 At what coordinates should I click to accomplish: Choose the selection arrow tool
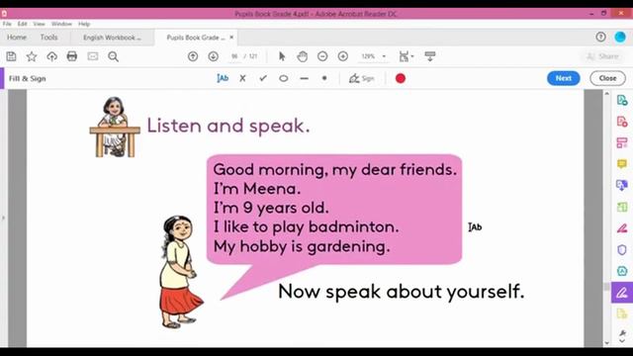tap(282, 56)
